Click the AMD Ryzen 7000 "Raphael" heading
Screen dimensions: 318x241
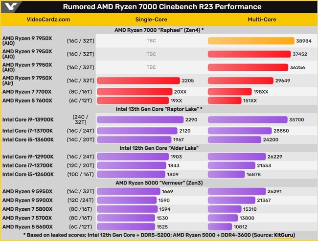point(159,30)
